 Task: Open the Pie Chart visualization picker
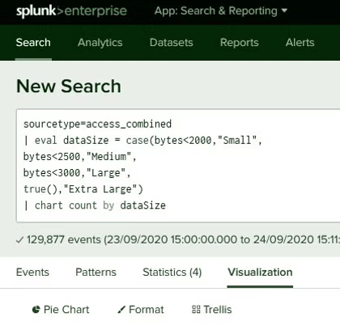tap(61, 310)
